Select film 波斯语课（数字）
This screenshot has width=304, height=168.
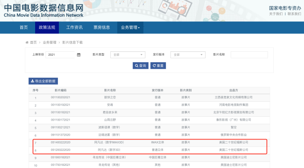click(x=109, y=127)
